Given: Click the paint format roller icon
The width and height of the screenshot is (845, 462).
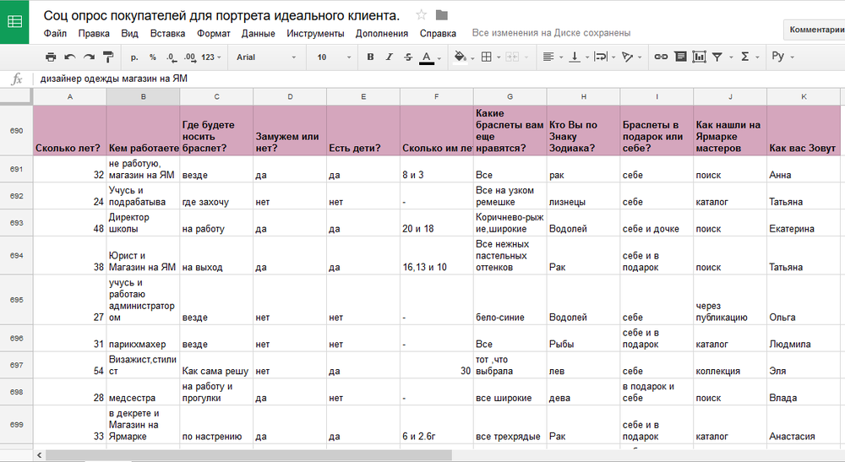Looking at the screenshot, I should pos(108,57).
